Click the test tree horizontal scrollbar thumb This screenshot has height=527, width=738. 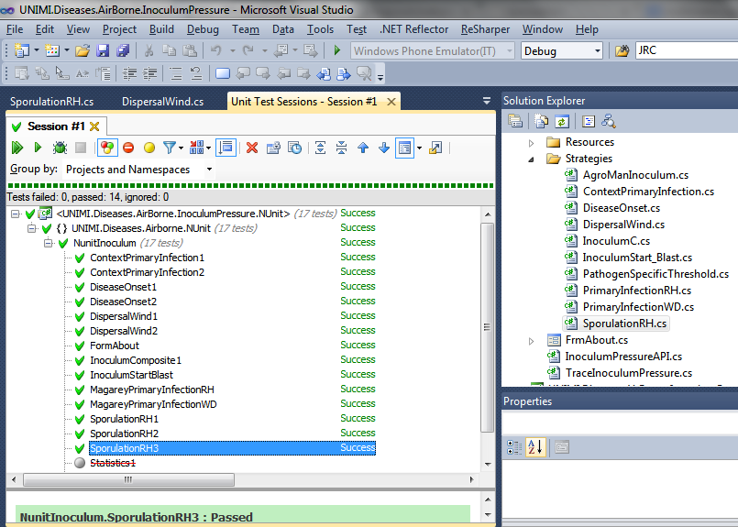click(128, 479)
